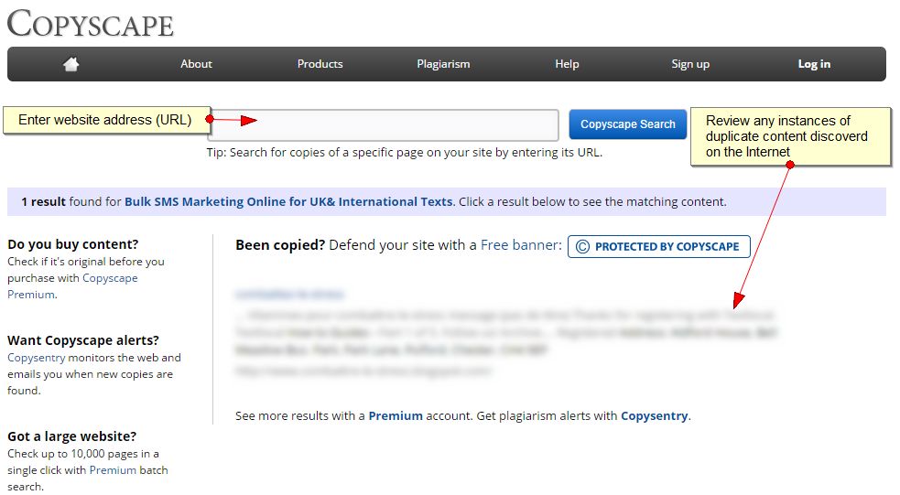Open the Help menu item
The width and height of the screenshot is (900, 495).
567,64
